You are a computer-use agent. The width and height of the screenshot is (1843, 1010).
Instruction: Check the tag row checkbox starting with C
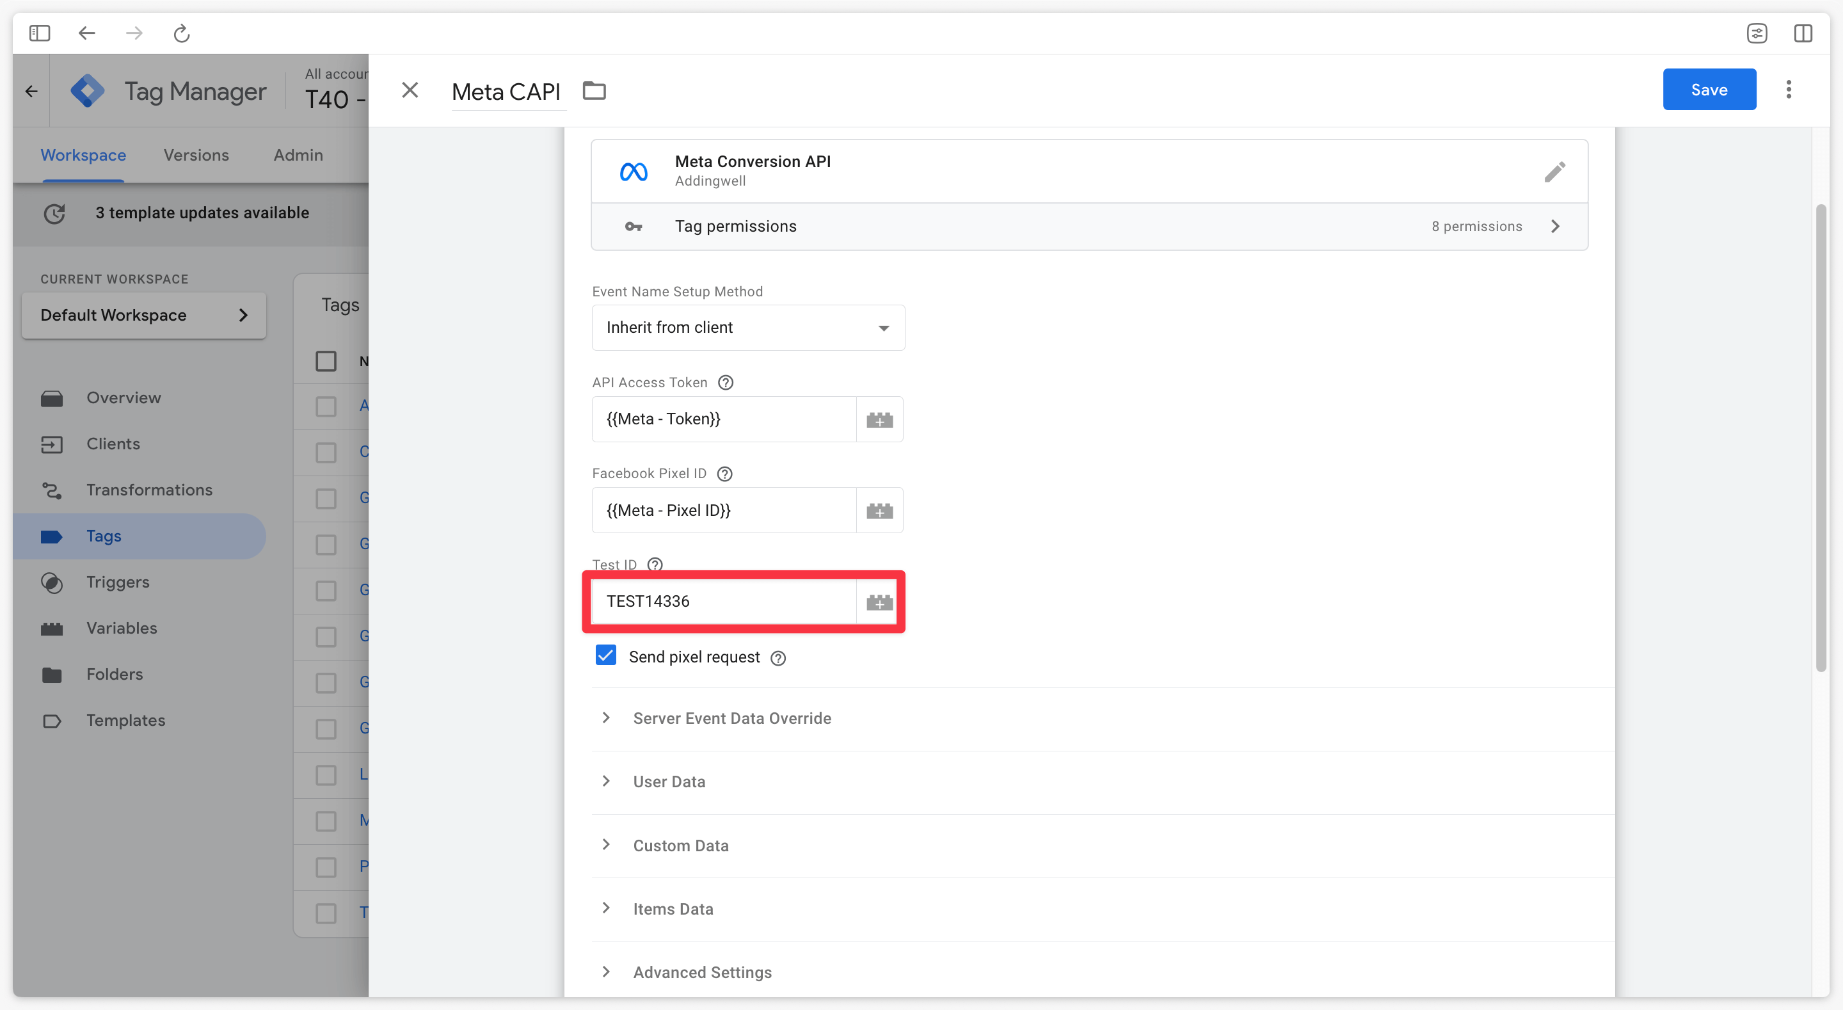click(326, 453)
